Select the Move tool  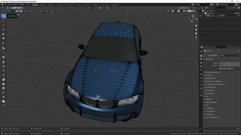pyautogui.click(x=3, y=25)
